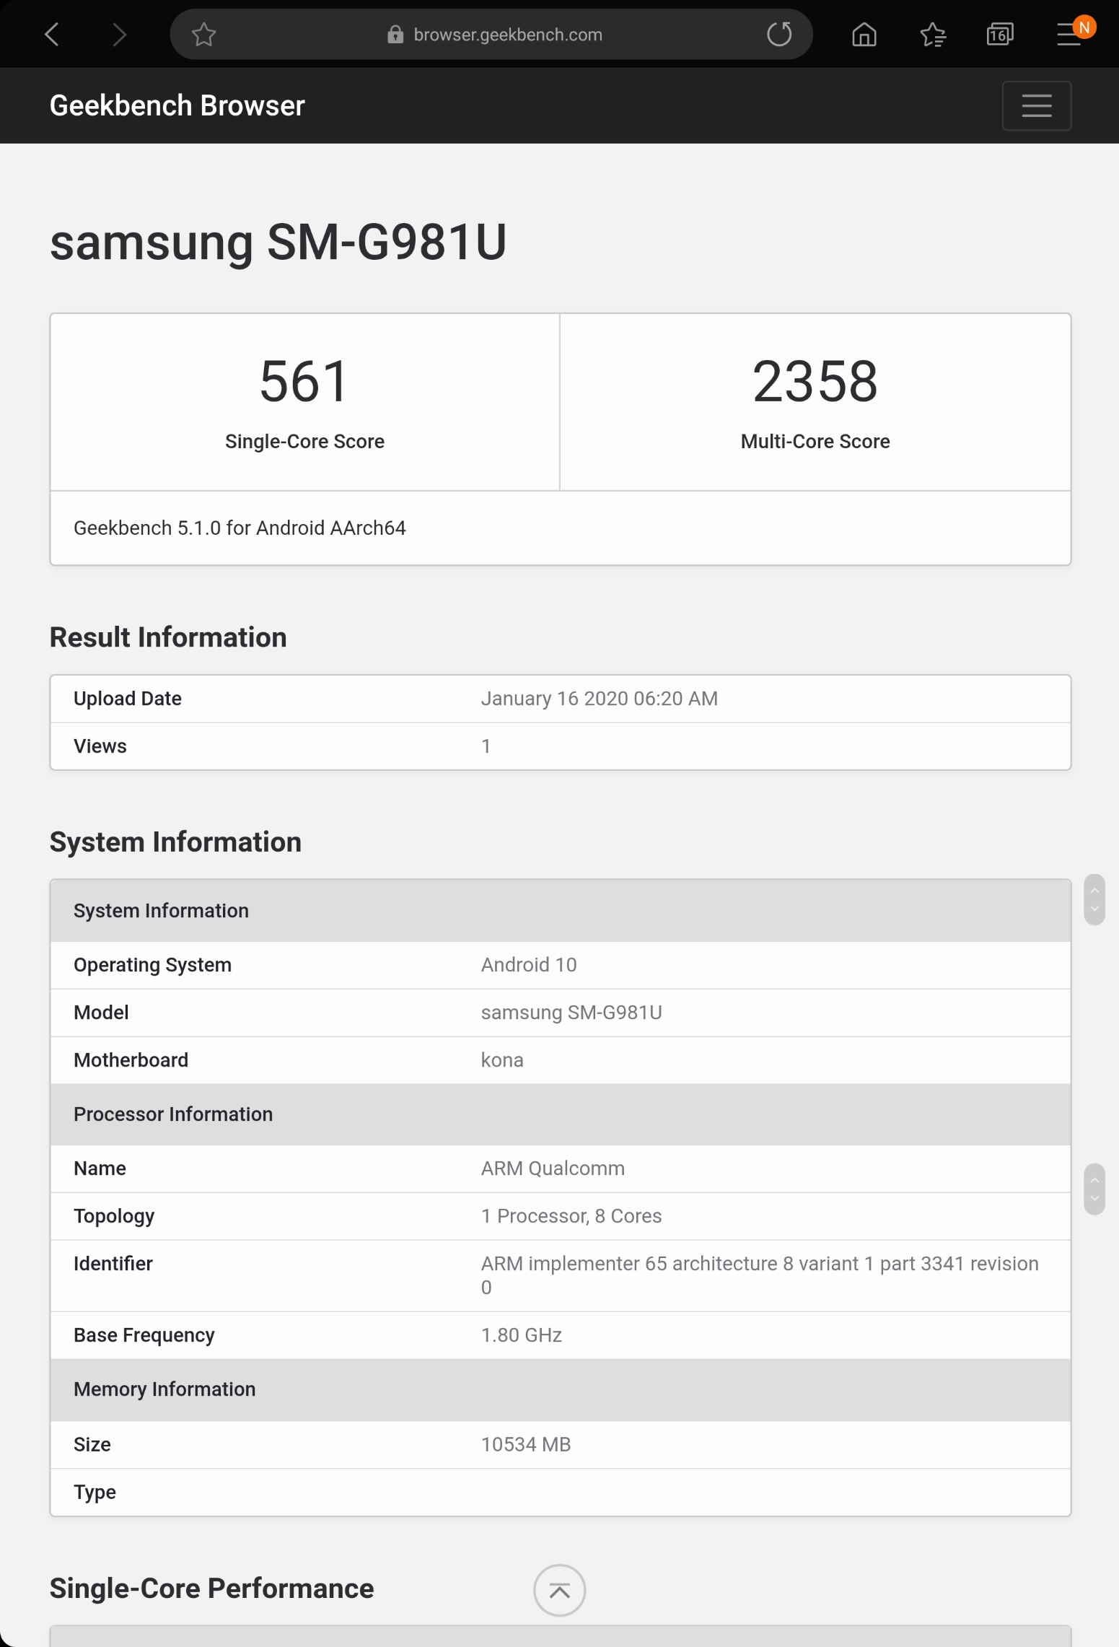Expand the Geekbench navigation hamburger menu
Viewport: 1119px width, 1647px height.
tap(1036, 106)
